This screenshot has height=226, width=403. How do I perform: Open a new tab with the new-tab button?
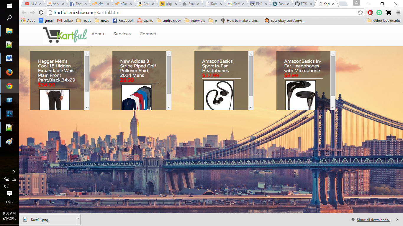coord(343,4)
